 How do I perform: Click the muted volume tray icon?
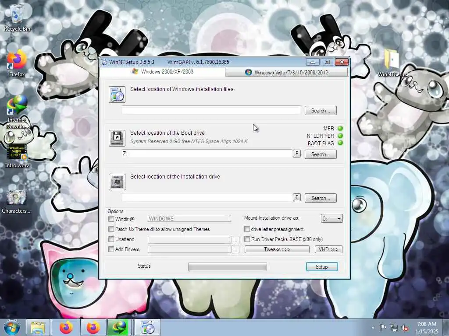click(x=405, y=328)
